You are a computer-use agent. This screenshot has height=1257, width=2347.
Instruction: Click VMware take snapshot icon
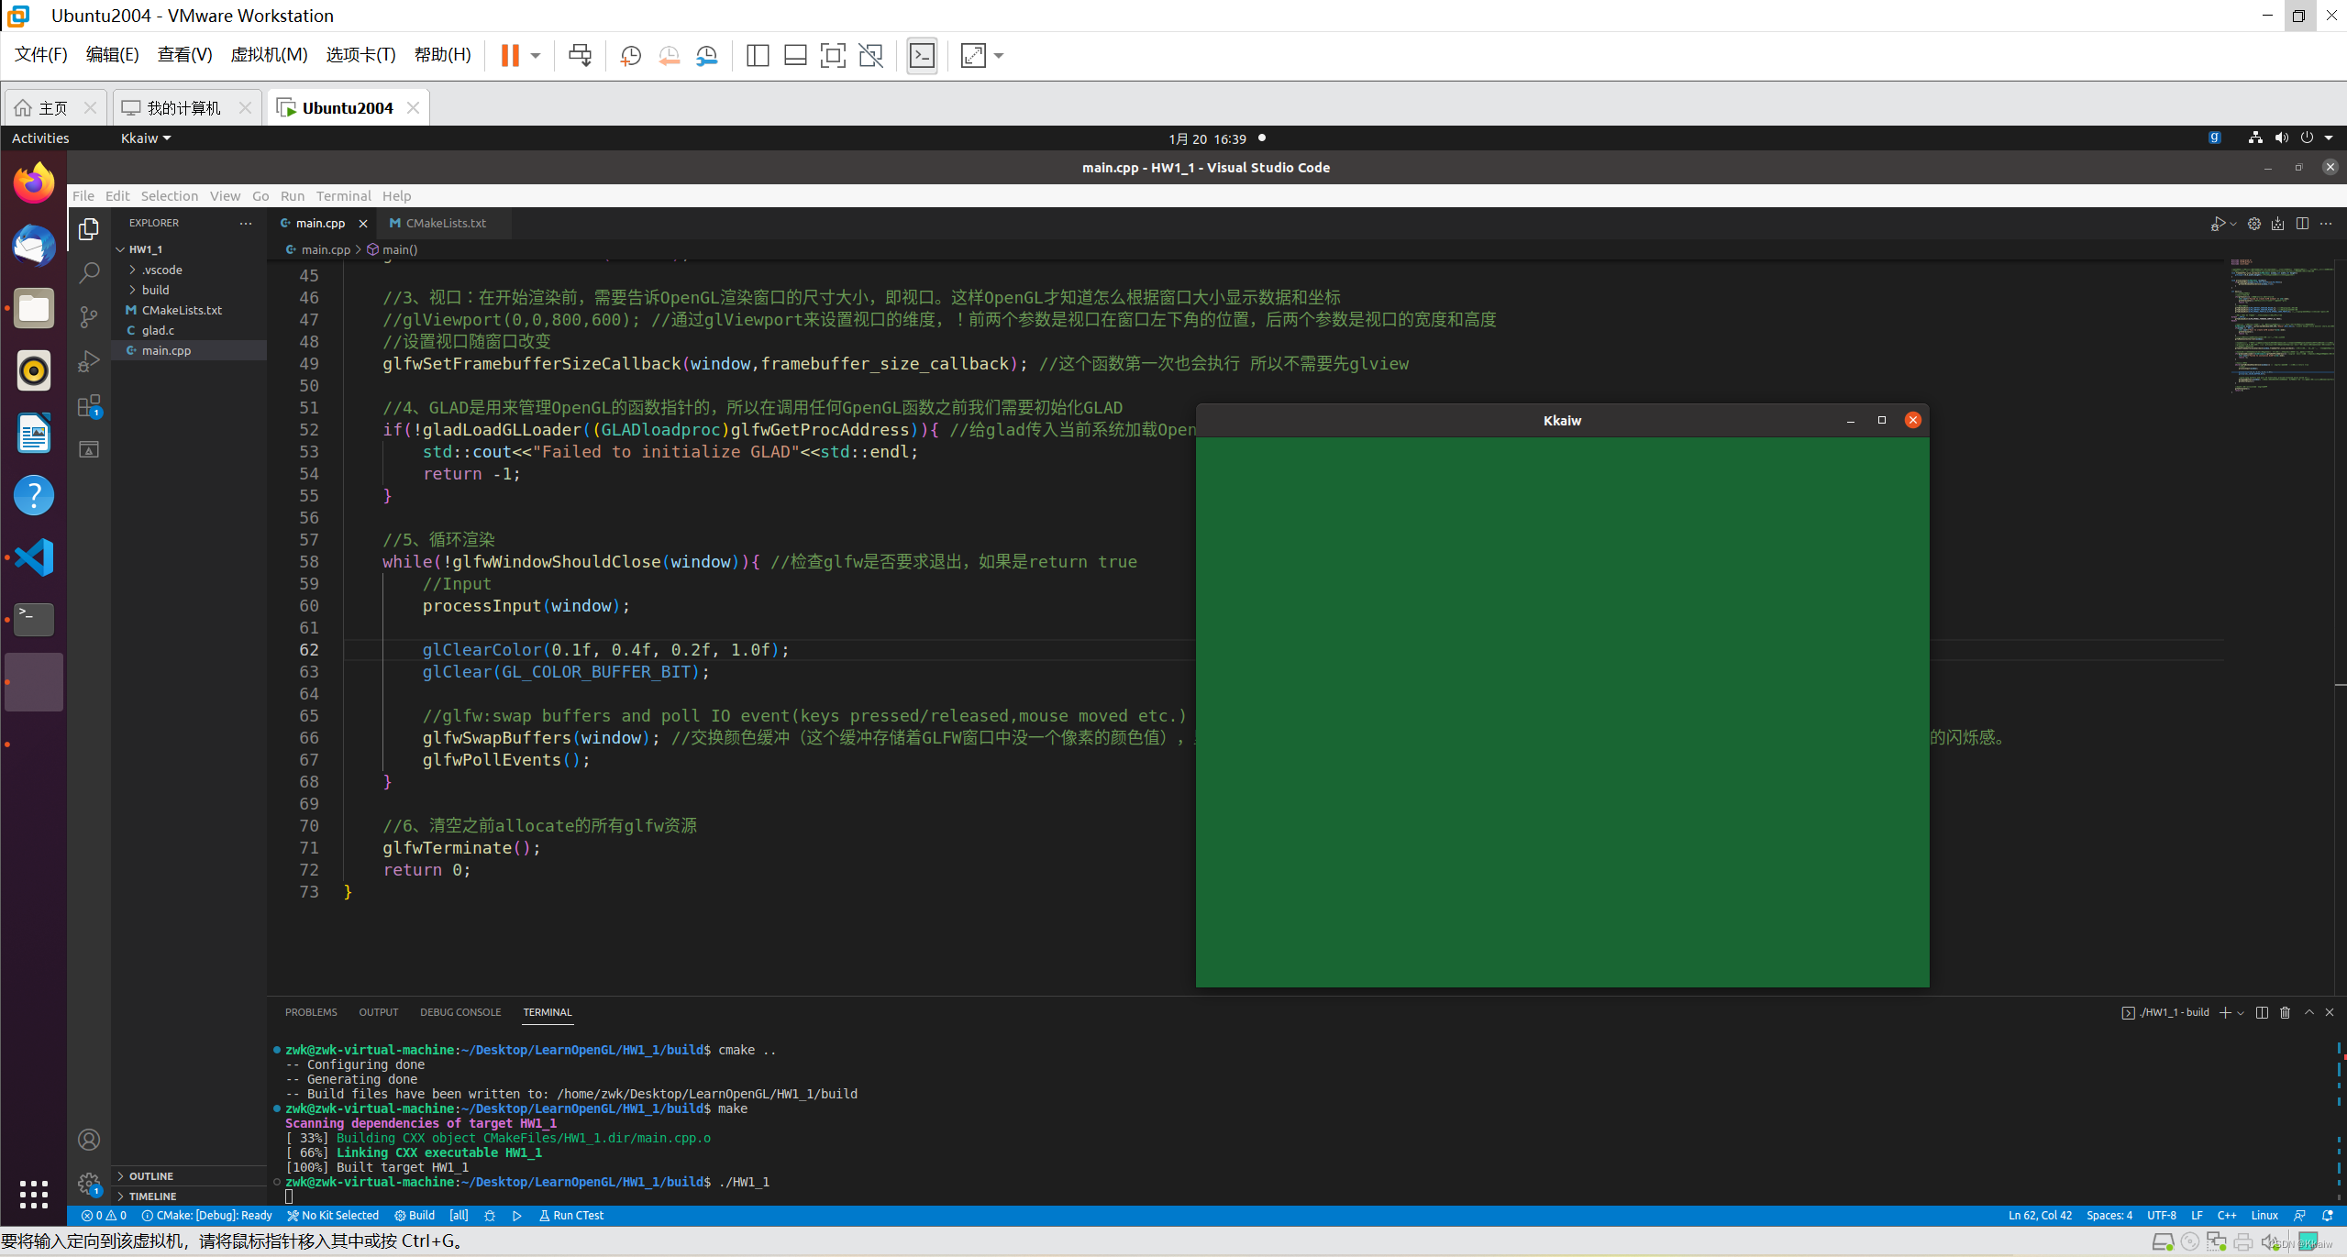631,56
